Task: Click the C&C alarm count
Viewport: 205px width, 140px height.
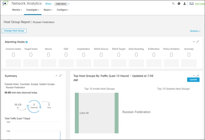Action: click(x=66, y=54)
